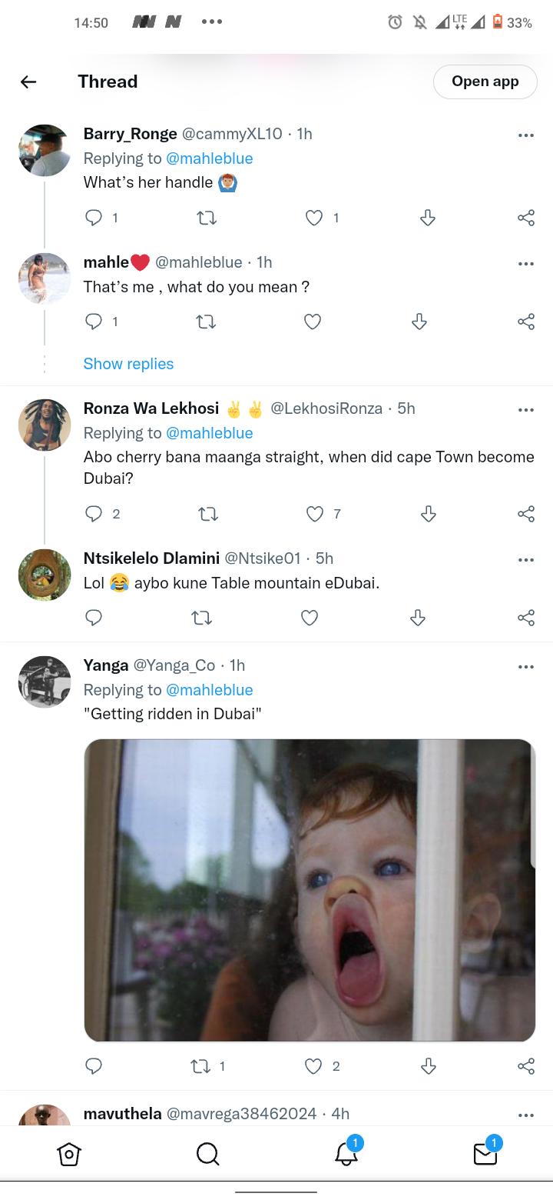Like Barry_Ronge's reply with the heart icon
This screenshot has width=553, height=1200.
pos(314,218)
